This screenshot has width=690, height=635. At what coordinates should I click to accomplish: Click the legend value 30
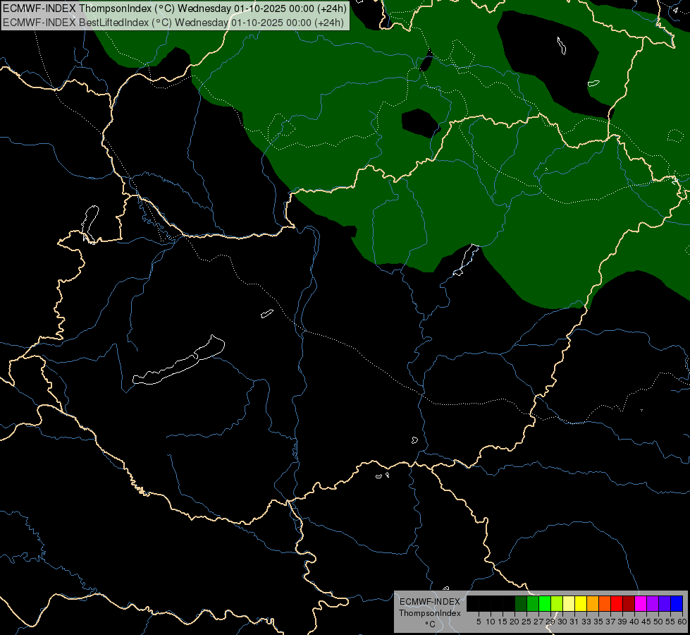(562, 622)
